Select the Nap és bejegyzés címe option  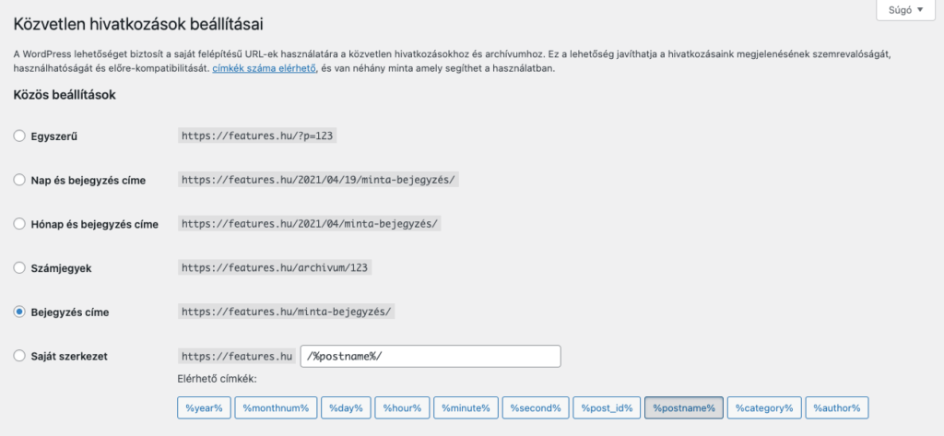pos(19,180)
